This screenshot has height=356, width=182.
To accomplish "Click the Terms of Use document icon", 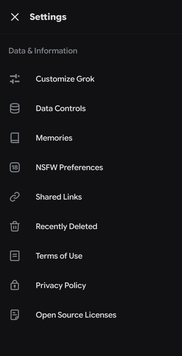I will [x=15, y=256].
